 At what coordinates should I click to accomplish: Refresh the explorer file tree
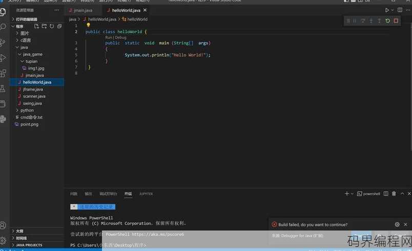[52, 26]
